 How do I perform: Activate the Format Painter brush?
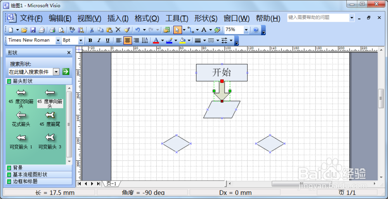point(127,30)
